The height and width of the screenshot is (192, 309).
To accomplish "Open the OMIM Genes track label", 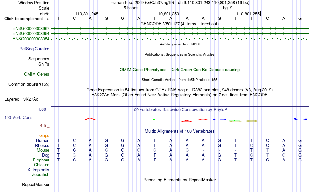I will pyautogui.click(x=37, y=74).
